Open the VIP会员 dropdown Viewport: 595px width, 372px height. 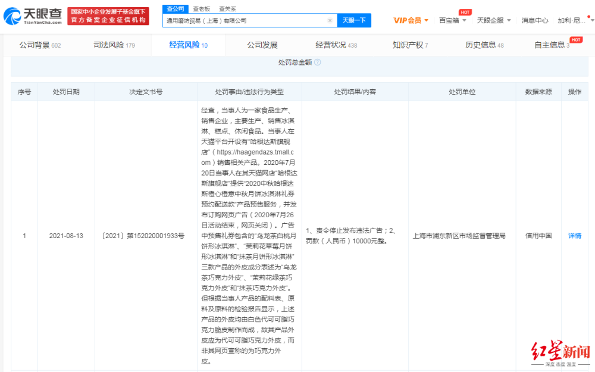tap(411, 20)
